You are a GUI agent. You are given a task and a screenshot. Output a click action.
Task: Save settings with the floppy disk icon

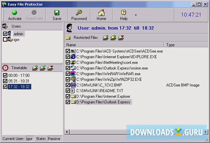[57, 15]
